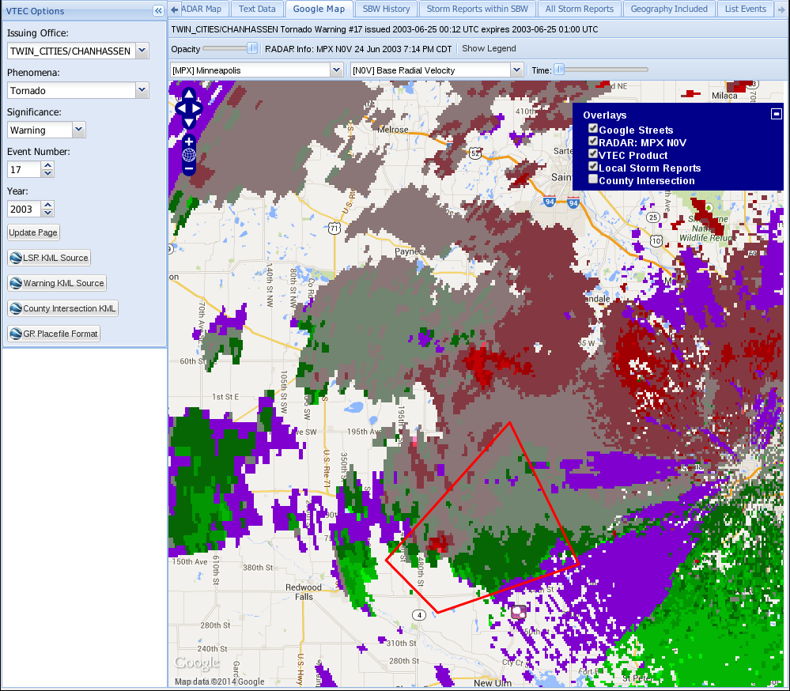The height and width of the screenshot is (691, 790).
Task: Select the Google Map tab
Action: click(x=319, y=9)
